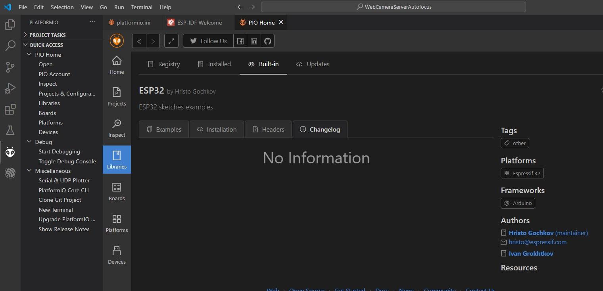Open Boards in PIO sidebar

(x=117, y=192)
